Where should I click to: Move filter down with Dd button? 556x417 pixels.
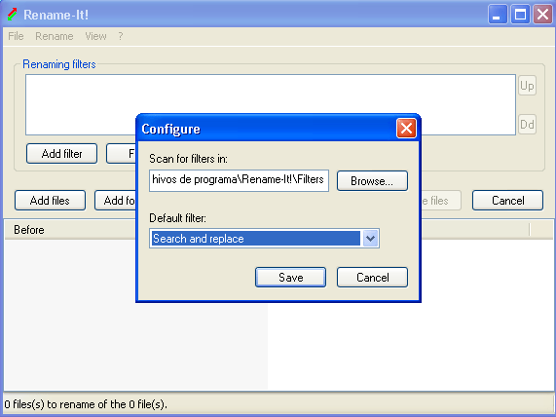tap(527, 124)
